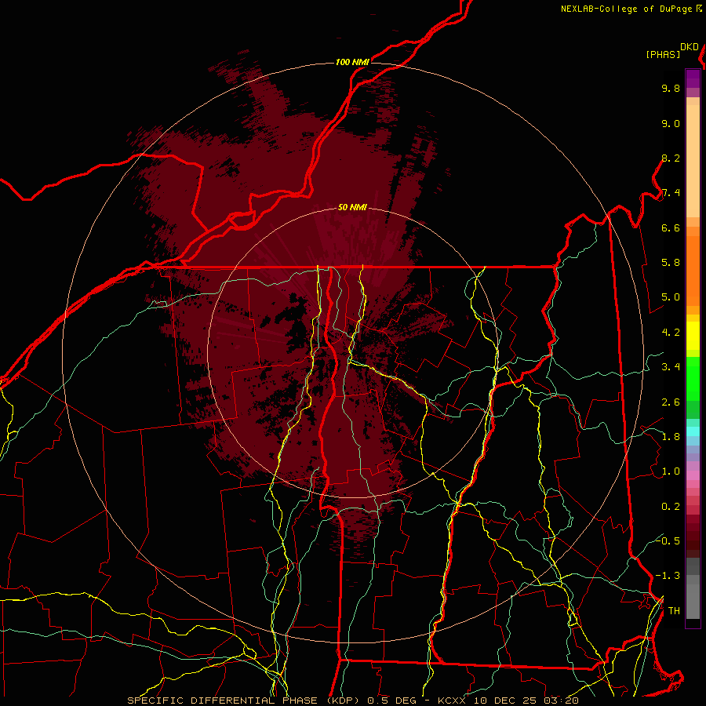Click the 0.5 DEG elevation text
Screen dimensions: 706x706
pyautogui.click(x=391, y=701)
